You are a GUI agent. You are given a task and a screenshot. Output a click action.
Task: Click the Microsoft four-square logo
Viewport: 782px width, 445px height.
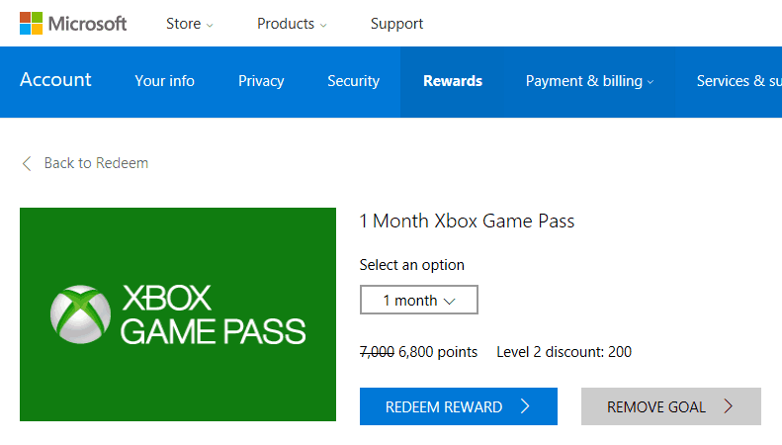pos(31,24)
